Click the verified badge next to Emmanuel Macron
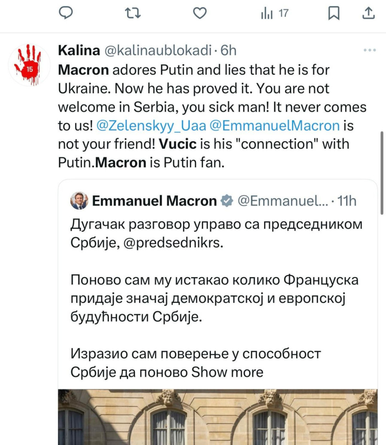The width and height of the screenshot is (386, 445). pos(226,201)
